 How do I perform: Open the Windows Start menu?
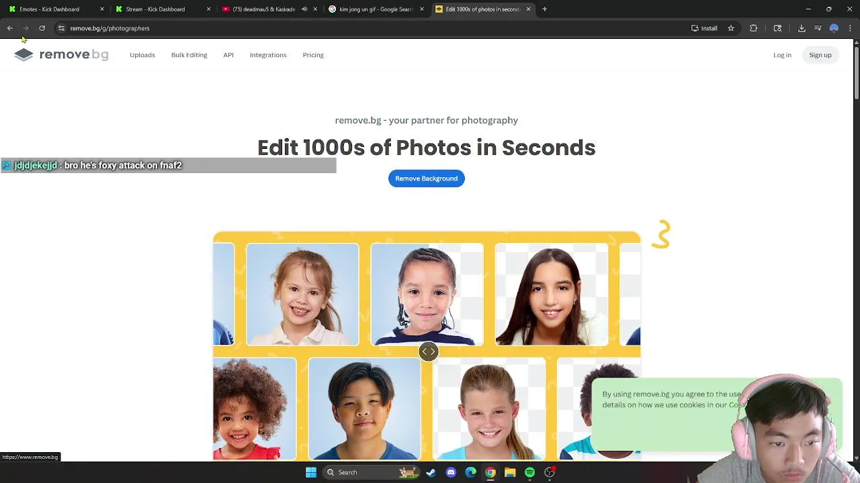coord(310,472)
